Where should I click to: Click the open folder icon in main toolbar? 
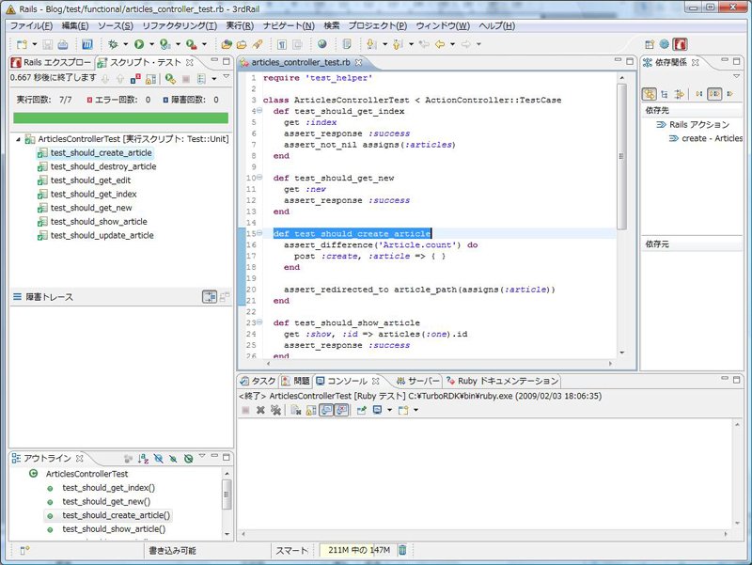[x=242, y=44]
